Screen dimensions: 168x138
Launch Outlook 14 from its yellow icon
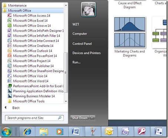pyautogui.click(x=10, y=51)
